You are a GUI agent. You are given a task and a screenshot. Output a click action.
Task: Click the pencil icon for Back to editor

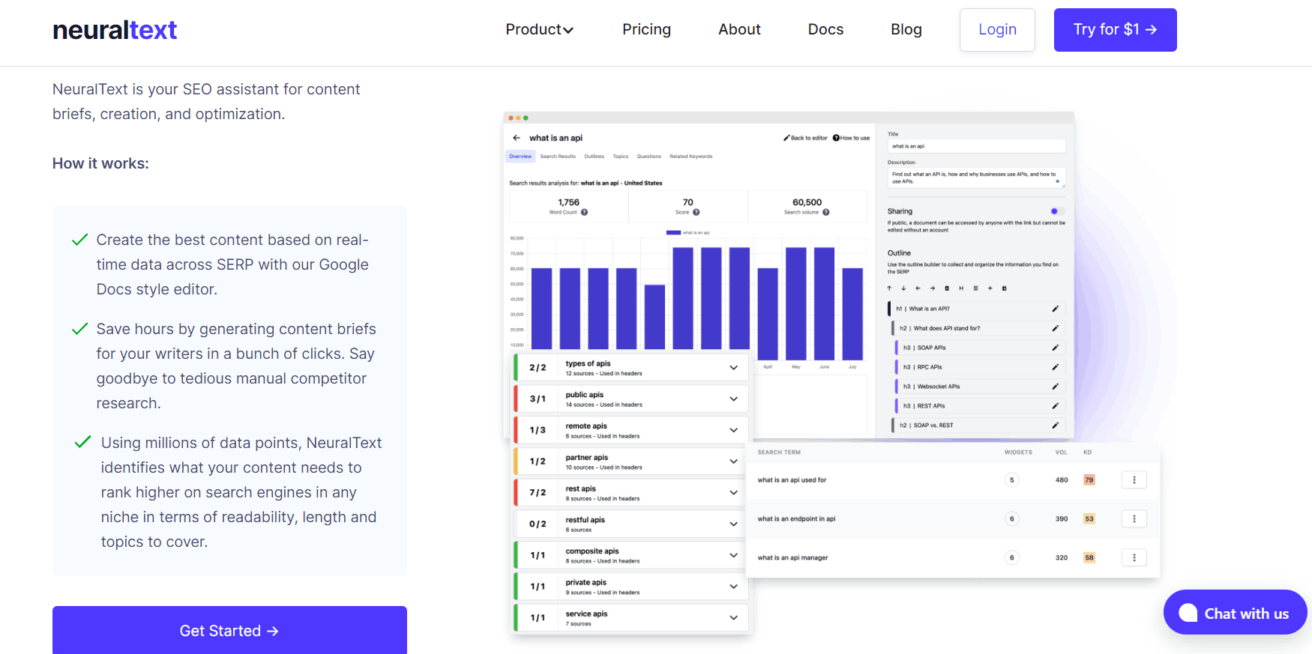786,138
